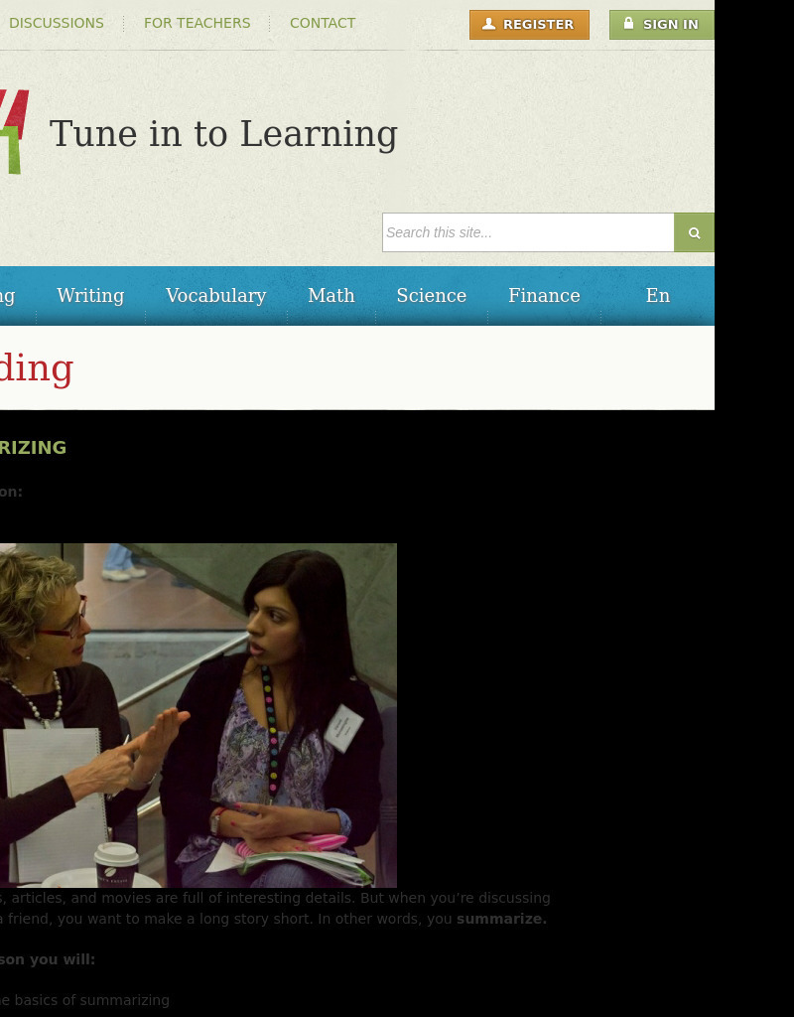Switch to the Writing tab

click(x=90, y=296)
